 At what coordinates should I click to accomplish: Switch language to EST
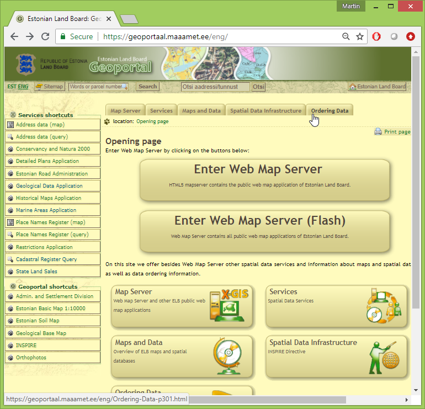click(11, 87)
